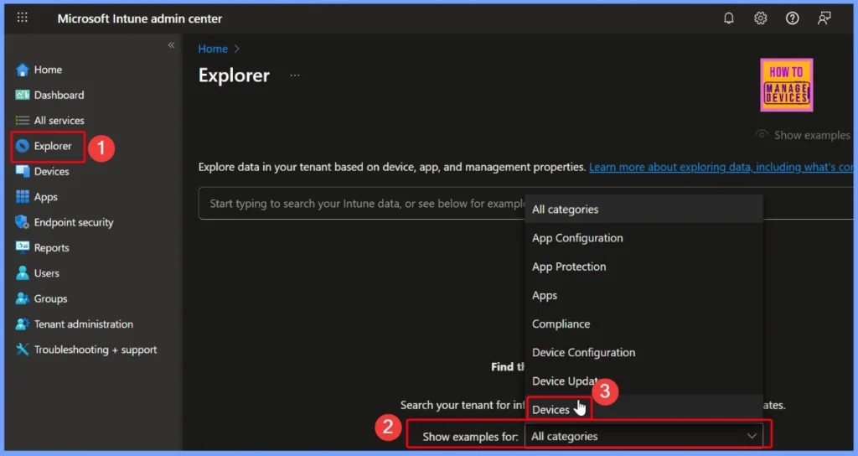The image size is (858, 456).
Task: Open Reports label in the sidebar
Action: 51,247
